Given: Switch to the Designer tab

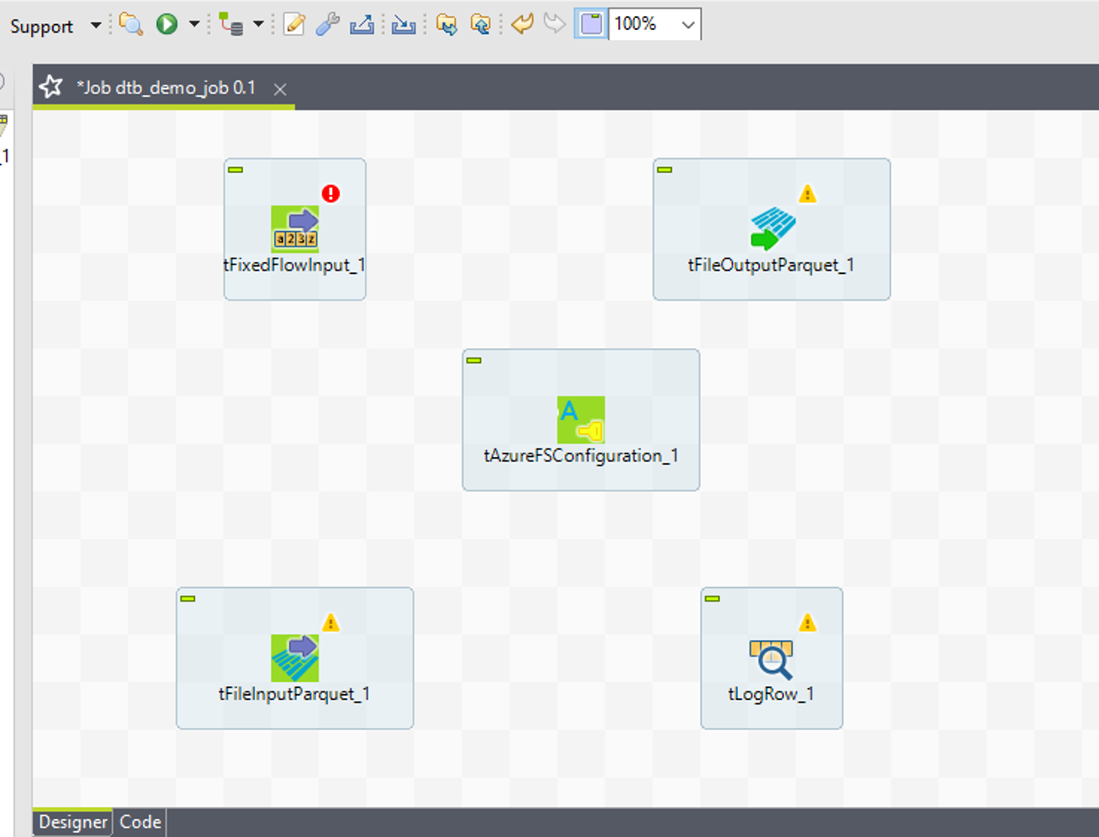Looking at the screenshot, I should click(x=73, y=822).
